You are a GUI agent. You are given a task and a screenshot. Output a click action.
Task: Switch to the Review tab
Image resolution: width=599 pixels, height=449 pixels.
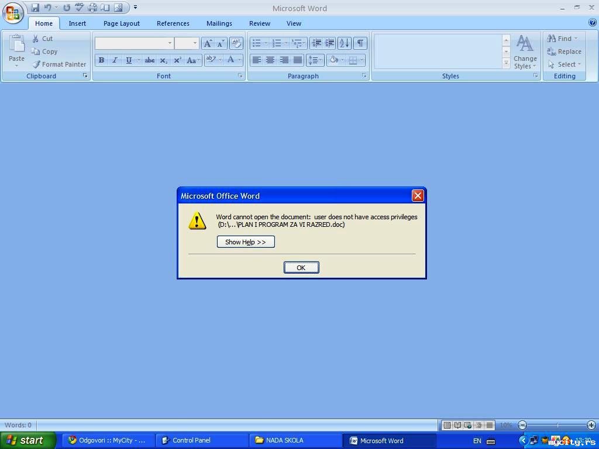[x=260, y=23]
